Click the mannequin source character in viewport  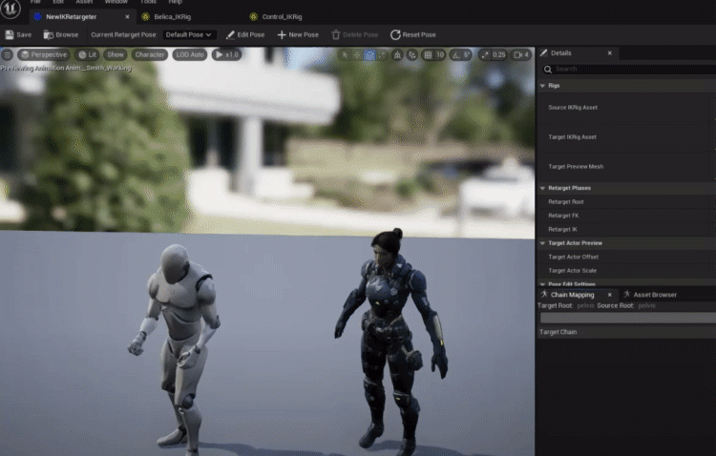tap(179, 347)
